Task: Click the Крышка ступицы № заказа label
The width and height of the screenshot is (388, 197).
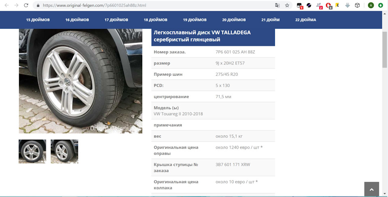Action: pos(176,168)
